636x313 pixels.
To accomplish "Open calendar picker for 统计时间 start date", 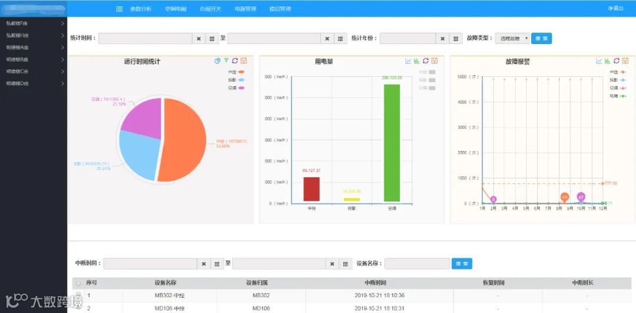I will point(212,39).
